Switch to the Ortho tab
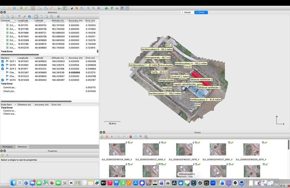 (201, 12)
